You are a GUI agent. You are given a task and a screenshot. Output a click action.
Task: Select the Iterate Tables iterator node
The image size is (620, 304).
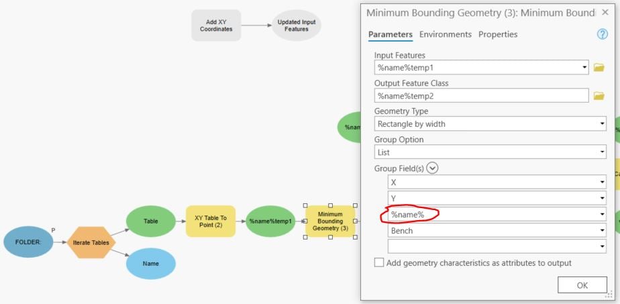coord(91,242)
